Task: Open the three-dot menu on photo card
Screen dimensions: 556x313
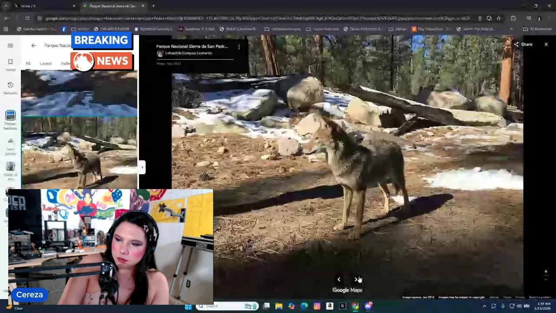Action: click(239, 47)
